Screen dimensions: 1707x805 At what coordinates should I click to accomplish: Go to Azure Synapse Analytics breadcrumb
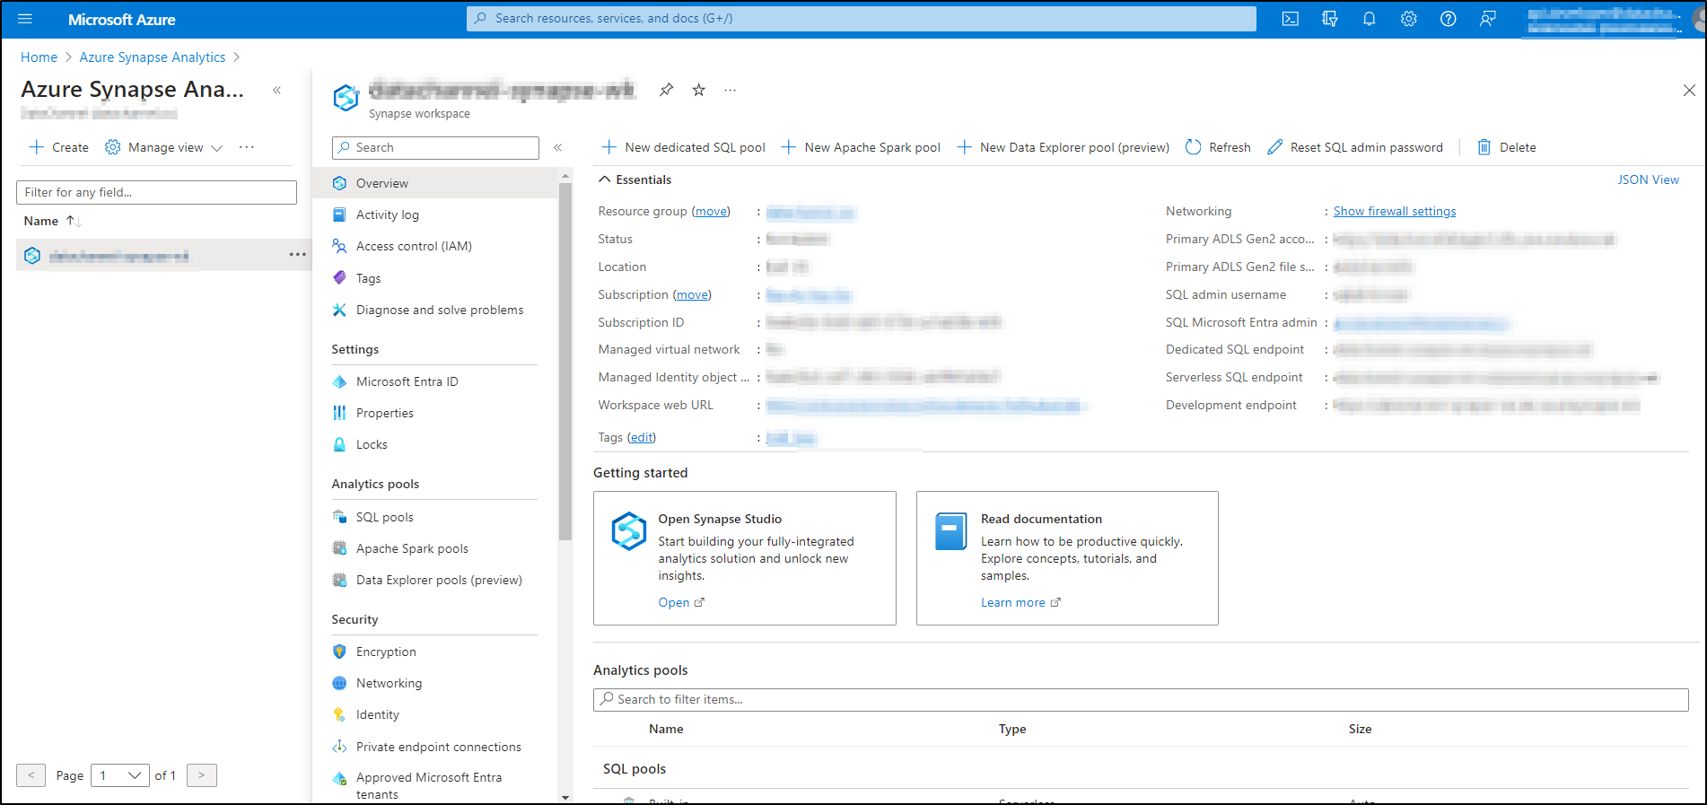tap(153, 57)
